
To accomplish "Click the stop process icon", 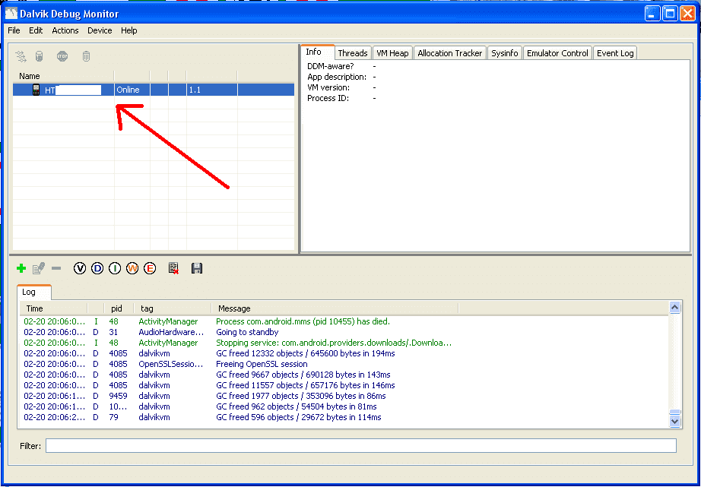I will pyautogui.click(x=62, y=56).
